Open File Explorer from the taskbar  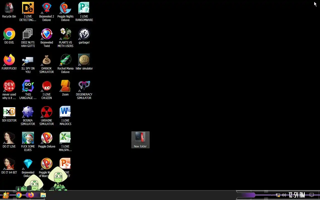pos(43,195)
